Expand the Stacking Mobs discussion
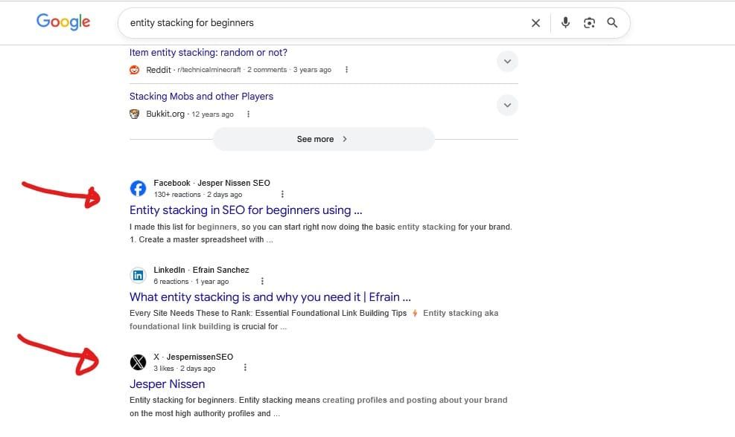This screenshot has width=735, height=437. (507, 106)
